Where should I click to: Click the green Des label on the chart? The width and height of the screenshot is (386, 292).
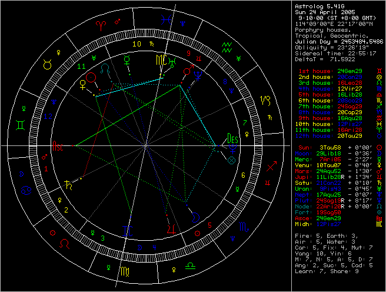pyautogui.click(x=232, y=140)
